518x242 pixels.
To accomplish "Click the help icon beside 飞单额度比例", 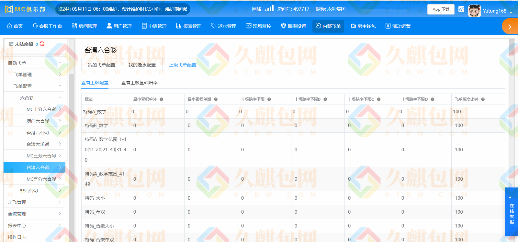I will click(x=483, y=99).
